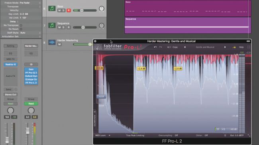Go to the next preset in Pro-L 2
Screen dimensions: 259x145
tap(225, 47)
